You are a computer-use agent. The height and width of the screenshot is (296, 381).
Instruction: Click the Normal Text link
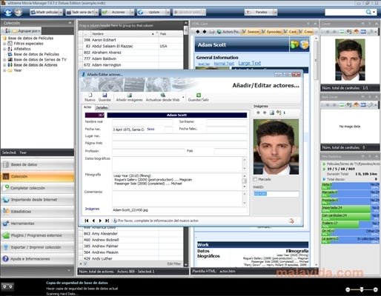coord(224,64)
